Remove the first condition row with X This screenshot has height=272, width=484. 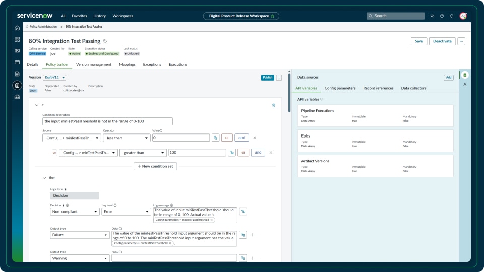(x=254, y=138)
